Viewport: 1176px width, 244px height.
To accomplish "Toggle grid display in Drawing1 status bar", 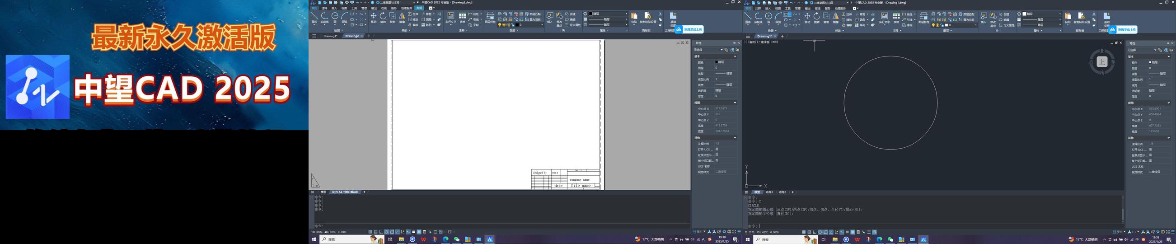I will click(810, 232).
